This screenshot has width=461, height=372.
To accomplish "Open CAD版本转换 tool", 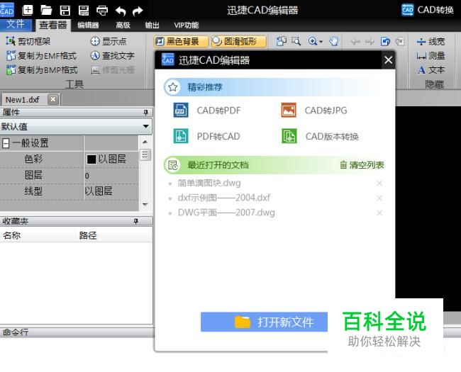I will tap(320, 136).
